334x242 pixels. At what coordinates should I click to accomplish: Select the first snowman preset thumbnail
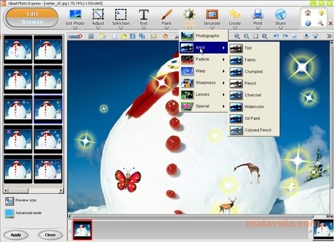click(x=18, y=49)
